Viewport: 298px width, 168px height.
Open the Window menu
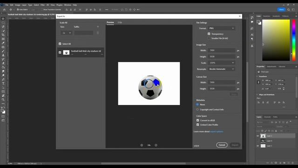click(68, 5)
